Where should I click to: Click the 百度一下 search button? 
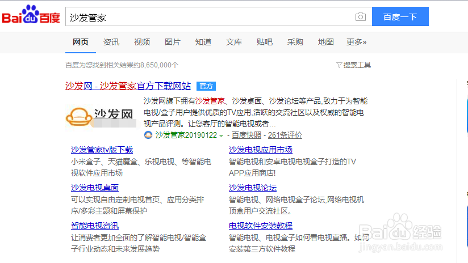(400, 16)
